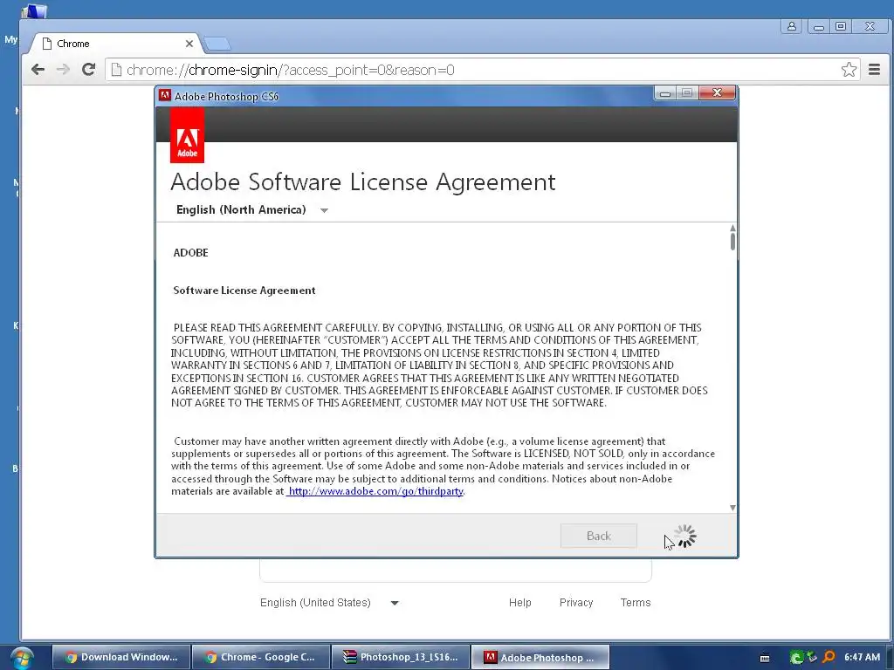Viewport: 894px width, 670px height.
Task: Click the Terms link in the Chrome page
Action: click(x=636, y=602)
